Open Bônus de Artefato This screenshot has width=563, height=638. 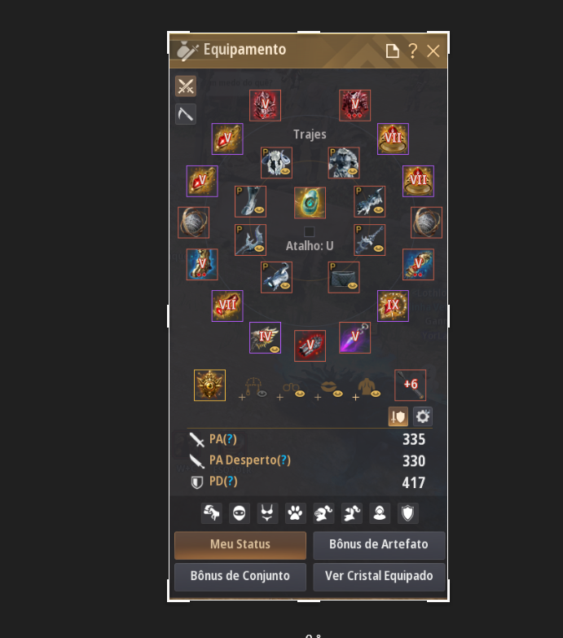tap(379, 544)
